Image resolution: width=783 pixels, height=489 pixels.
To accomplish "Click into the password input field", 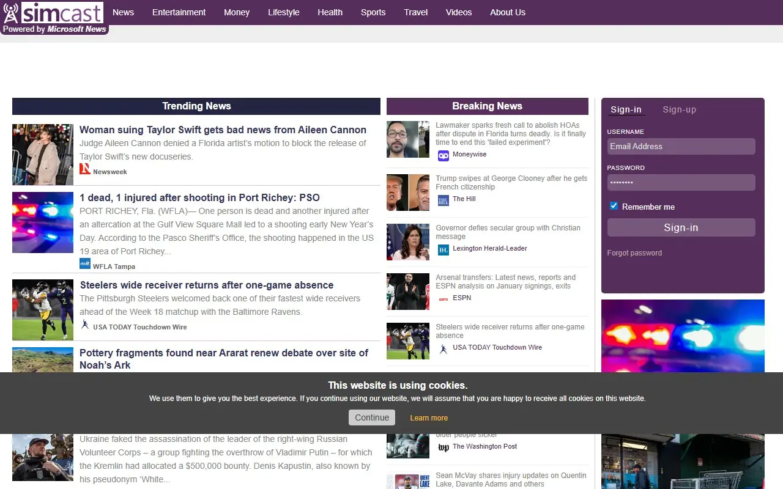I will (681, 183).
